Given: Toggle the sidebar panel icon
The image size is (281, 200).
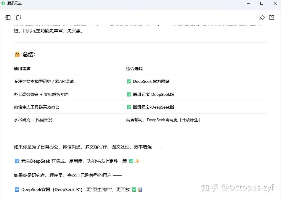Looking at the screenshot, I should (x=8, y=17).
